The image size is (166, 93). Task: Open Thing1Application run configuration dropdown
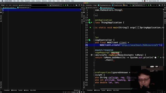tap(56, 5)
